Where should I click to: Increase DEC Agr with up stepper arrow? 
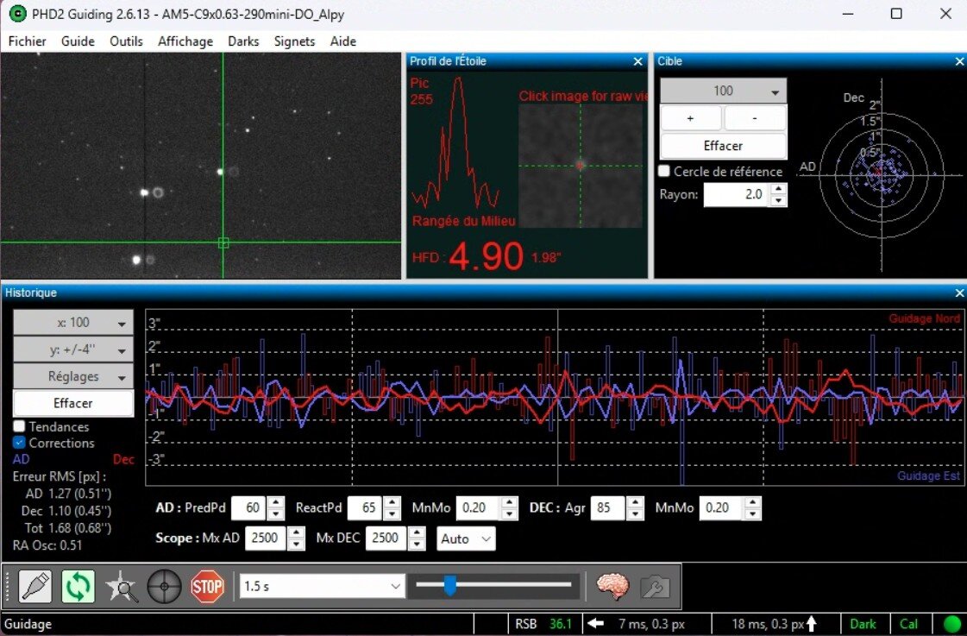click(x=635, y=502)
